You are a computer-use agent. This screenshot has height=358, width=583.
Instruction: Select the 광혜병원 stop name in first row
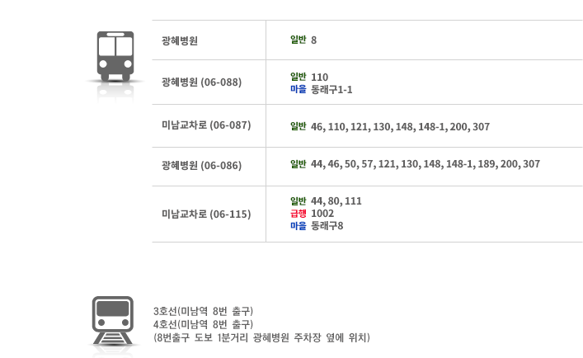coord(180,40)
